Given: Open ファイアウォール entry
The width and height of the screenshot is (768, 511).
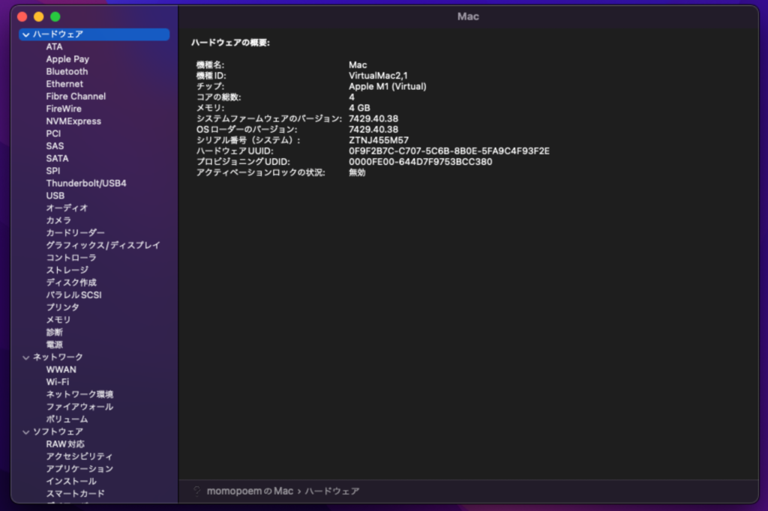Looking at the screenshot, I should [79, 407].
